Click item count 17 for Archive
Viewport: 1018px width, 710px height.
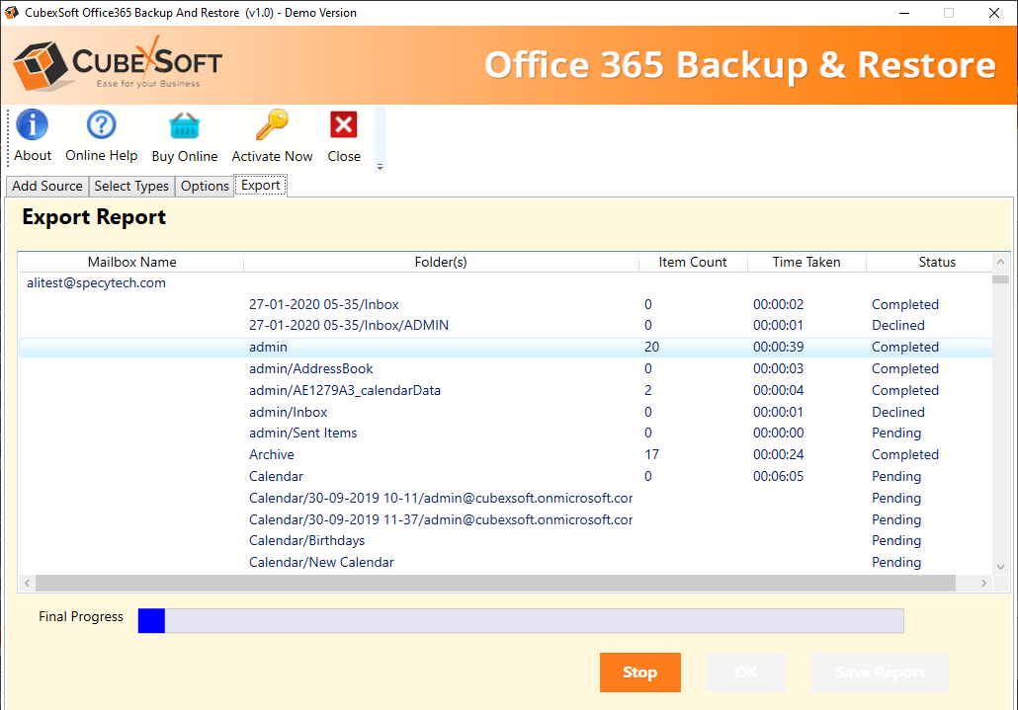[x=652, y=454]
